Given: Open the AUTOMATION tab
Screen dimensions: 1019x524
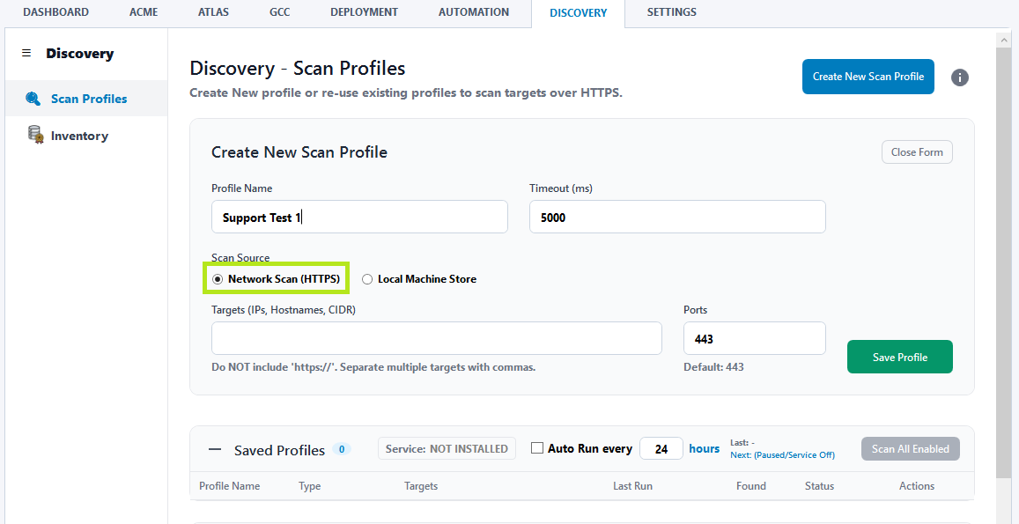Looking at the screenshot, I should 474,12.
